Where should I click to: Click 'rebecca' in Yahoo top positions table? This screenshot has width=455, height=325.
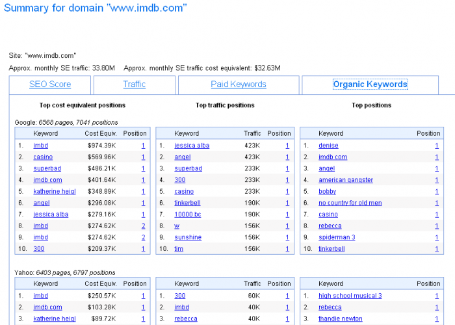point(330,307)
